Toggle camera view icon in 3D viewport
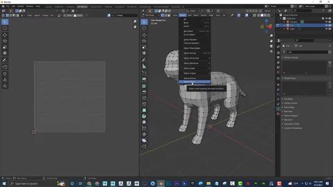Viewport: 333px width, 187px height. click(x=271, y=46)
